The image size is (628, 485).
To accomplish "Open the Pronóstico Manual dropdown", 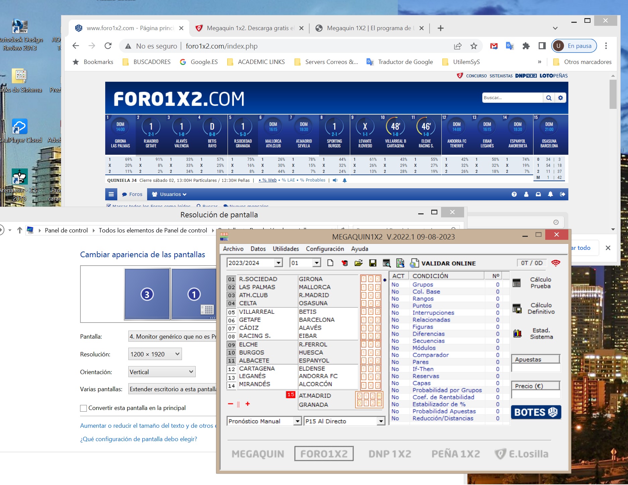I will (x=297, y=421).
